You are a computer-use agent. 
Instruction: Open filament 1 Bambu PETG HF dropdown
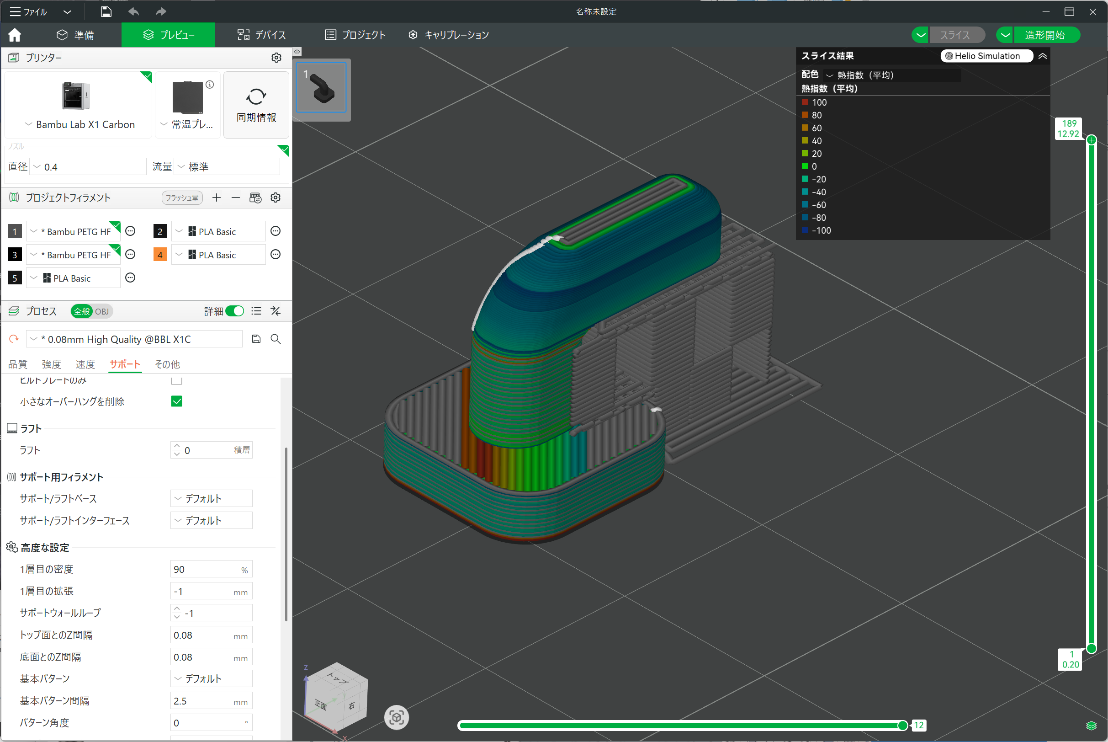coord(73,231)
